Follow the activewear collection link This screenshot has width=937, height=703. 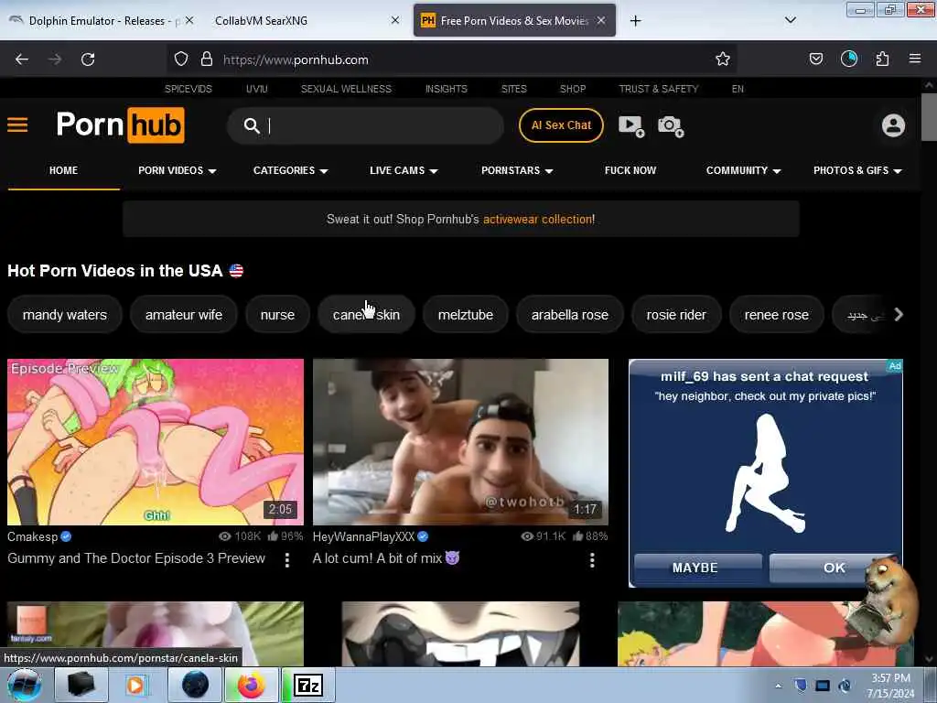[x=538, y=220]
